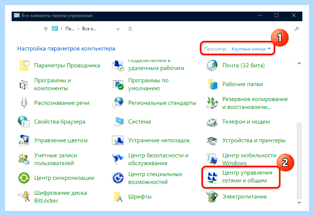This screenshot has width=314, height=216.
Task: Expand the address bar history chevron
Action: 118,29
